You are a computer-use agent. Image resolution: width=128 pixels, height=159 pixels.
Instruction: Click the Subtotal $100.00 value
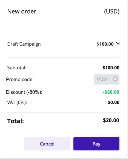tap(111, 68)
